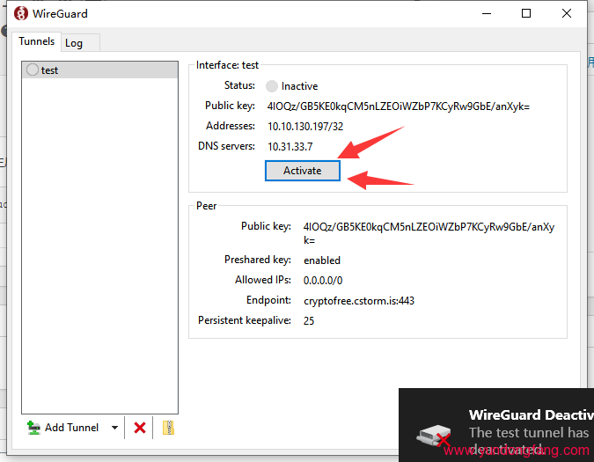The height and width of the screenshot is (462, 594).
Task: Click the Inactive status indicator circle
Action: coord(272,86)
